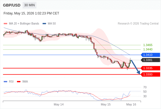Click the RSI legend text
Image resolution: width=161 pixels, height=109 pixels.
tap(11, 82)
